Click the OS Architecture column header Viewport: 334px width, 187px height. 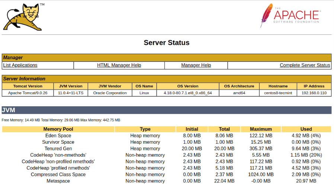point(239,86)
